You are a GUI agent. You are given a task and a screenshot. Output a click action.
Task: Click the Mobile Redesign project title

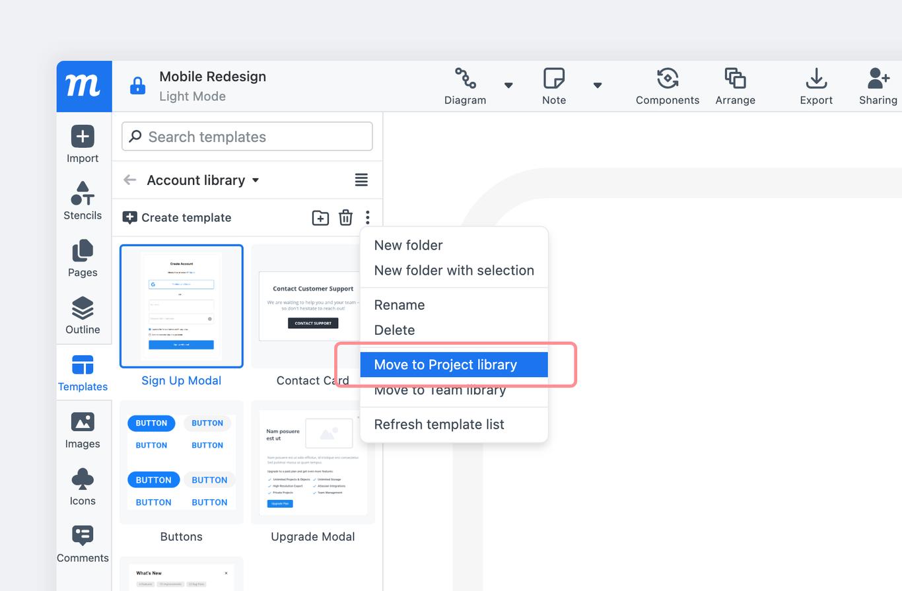(x=213, y=77)
